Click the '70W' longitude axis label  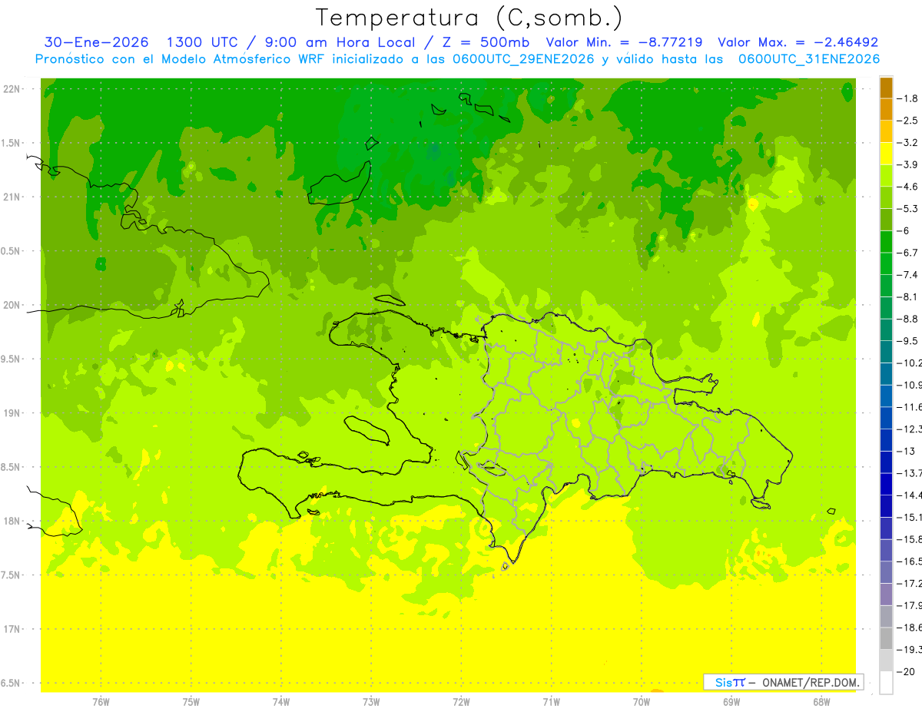coord(641,701)
